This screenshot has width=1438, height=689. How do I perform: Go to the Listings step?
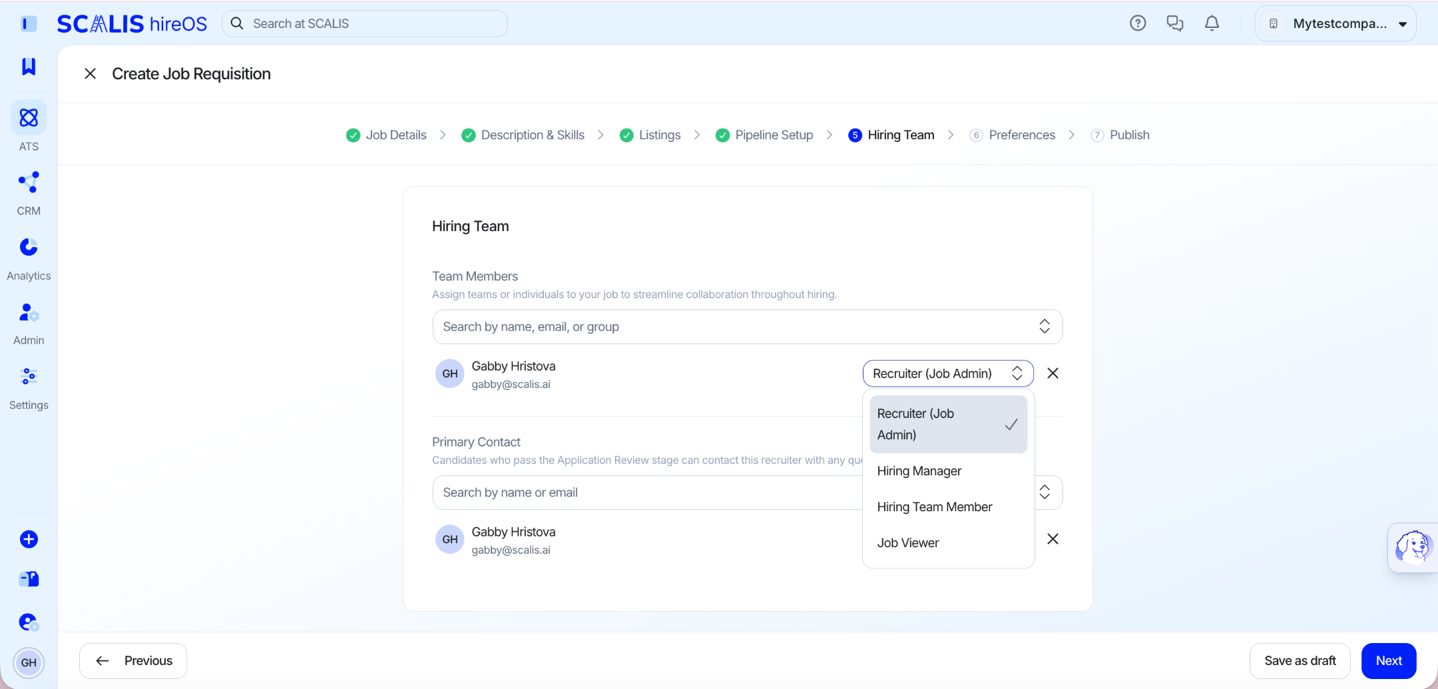[650, 135]
